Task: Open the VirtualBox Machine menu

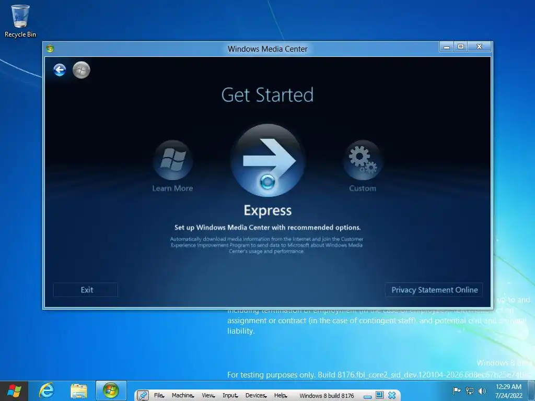Action: [183, 396]
